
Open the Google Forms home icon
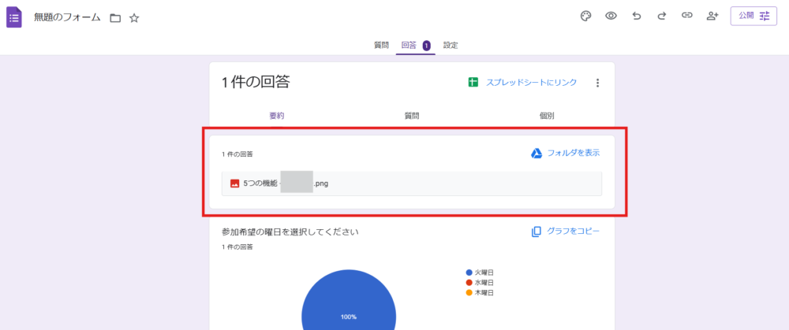click(14, 17)
